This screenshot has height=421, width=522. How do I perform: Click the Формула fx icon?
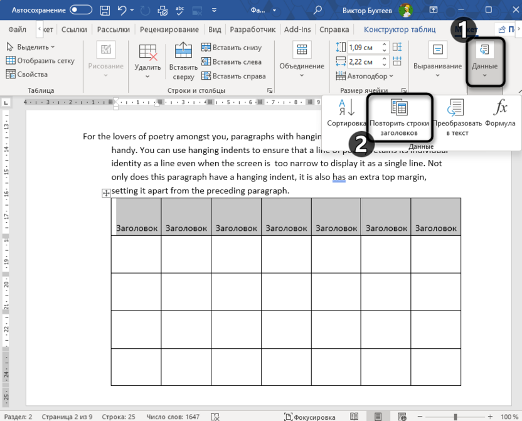[500, 113]
